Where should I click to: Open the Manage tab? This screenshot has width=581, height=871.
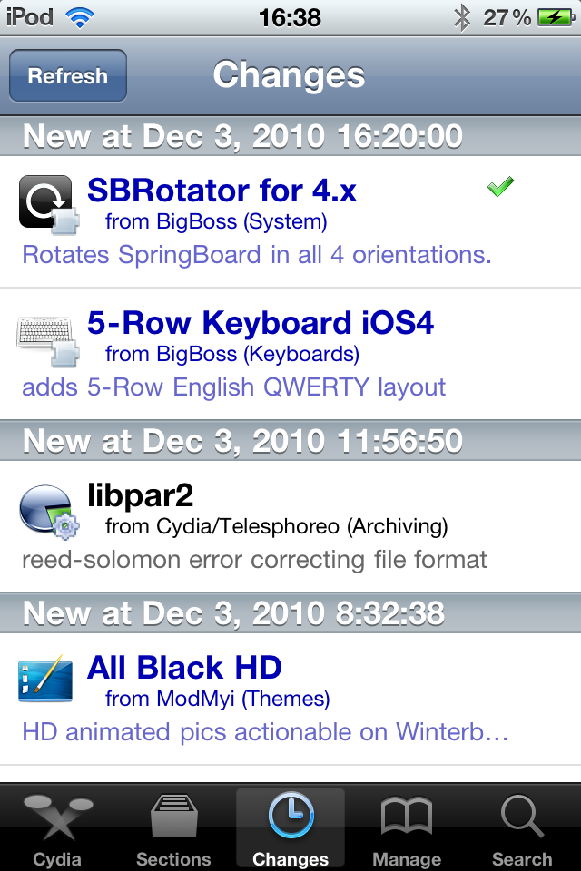tap(407, 827)
